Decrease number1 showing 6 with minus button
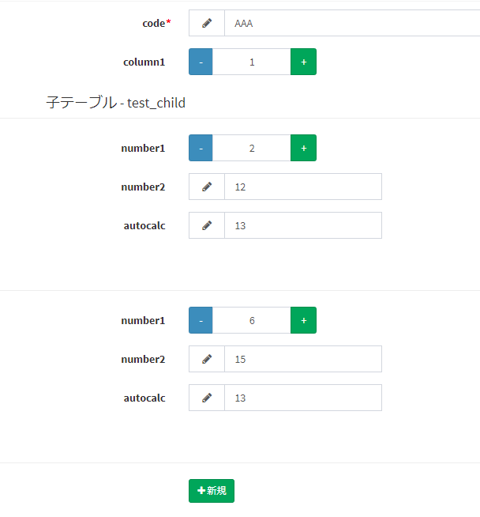The height and width of the screenshot is (517, 480). 201,320
